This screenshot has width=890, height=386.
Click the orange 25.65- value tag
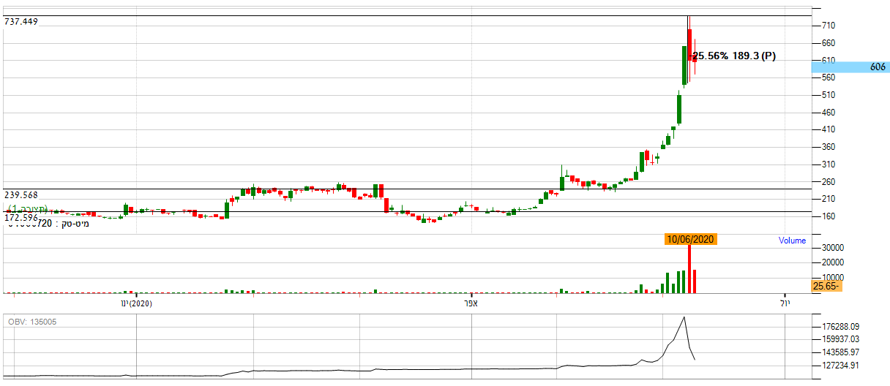(826, 286)
